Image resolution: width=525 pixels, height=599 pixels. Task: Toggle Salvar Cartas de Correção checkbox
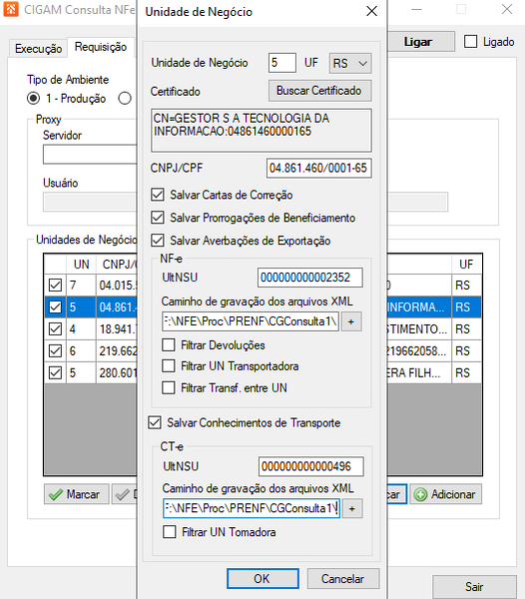pos(158,195)
